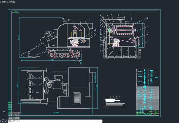Select the 2115 dimension on side view
The width and height of the screenshot is (179, 123).
[x=51, y=60]
